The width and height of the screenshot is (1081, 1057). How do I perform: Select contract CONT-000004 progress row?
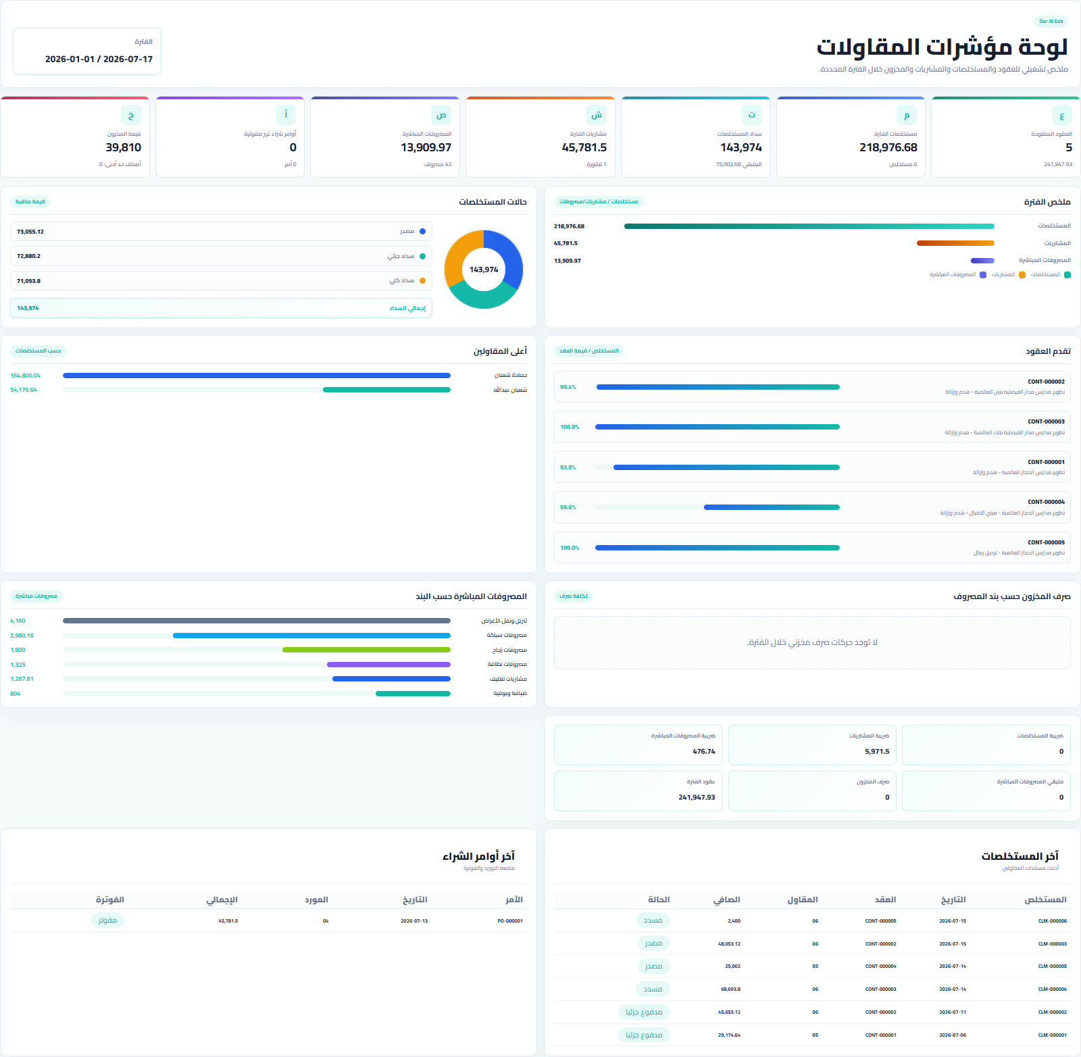pyautogui.click(x=812, y=507)
